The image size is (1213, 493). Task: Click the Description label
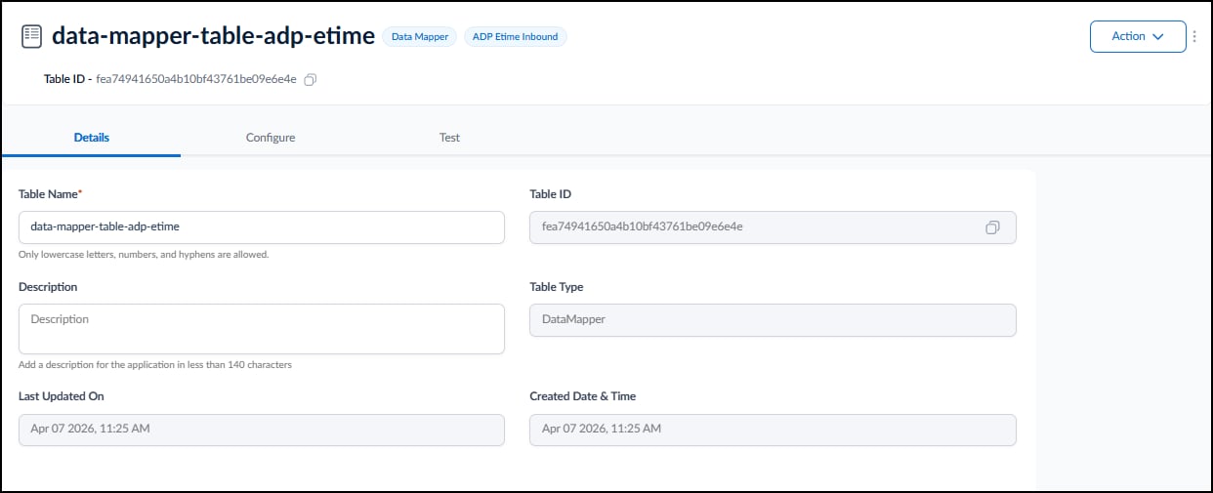pos(48,287)
